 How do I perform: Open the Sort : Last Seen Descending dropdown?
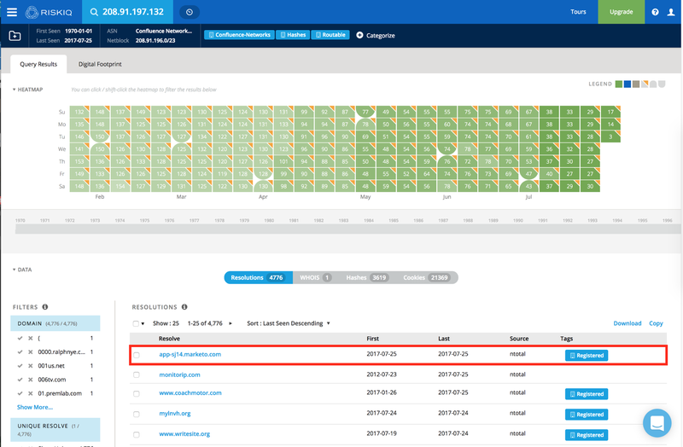[289, 323]
